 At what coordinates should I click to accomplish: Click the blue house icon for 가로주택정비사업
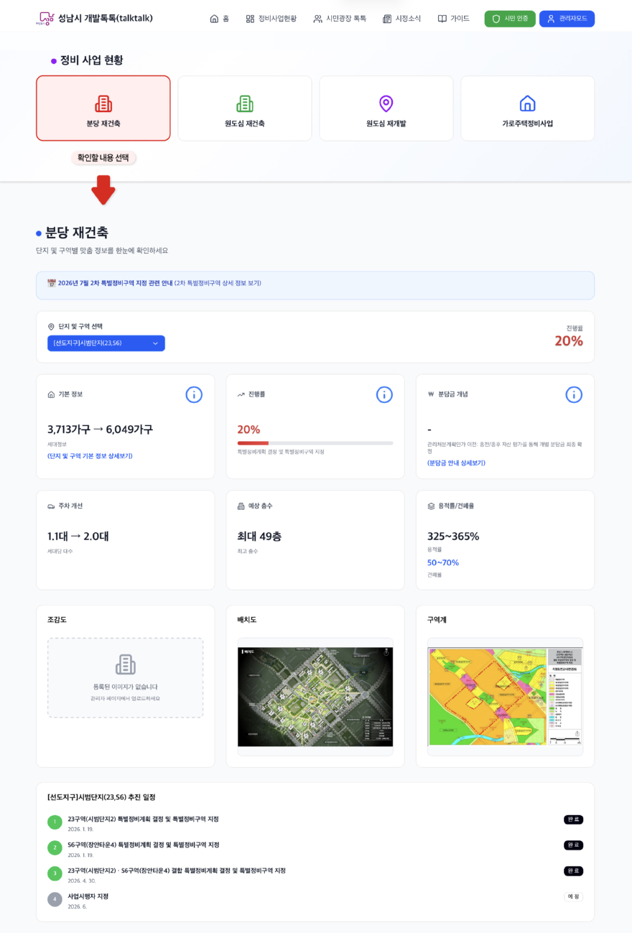tap(528, 103)
